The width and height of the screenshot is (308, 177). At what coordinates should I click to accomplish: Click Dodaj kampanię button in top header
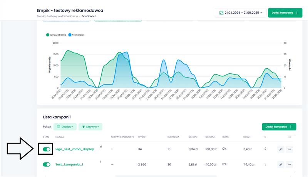285,13
